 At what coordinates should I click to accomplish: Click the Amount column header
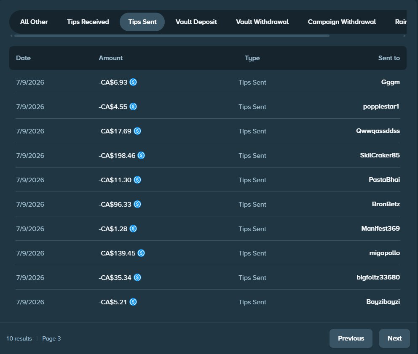pos(111,58)
